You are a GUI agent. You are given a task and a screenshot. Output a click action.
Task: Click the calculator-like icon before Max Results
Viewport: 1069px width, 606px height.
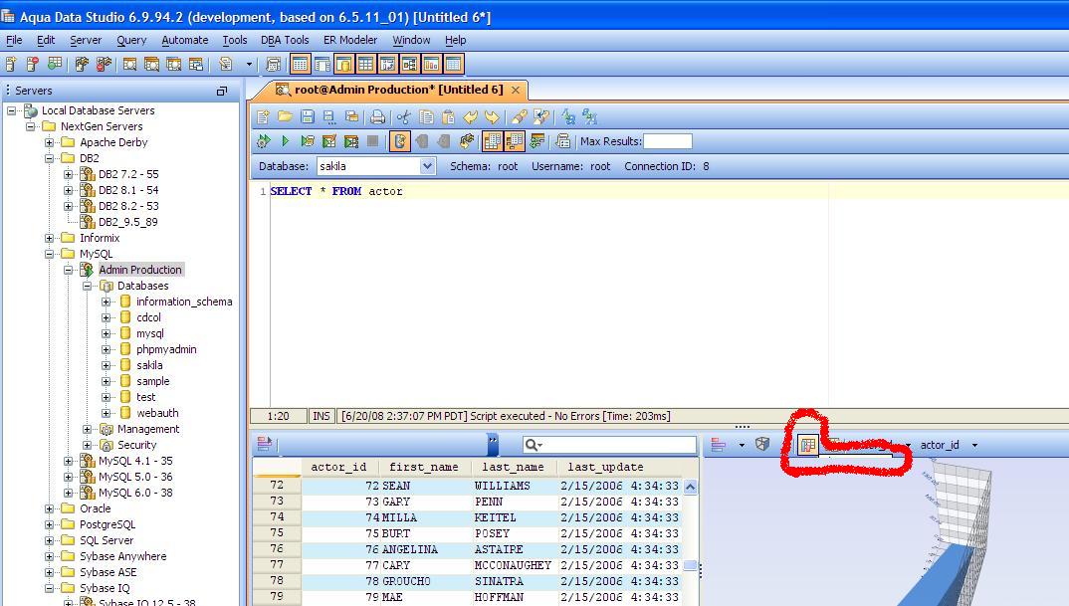(x=562, y=141)
